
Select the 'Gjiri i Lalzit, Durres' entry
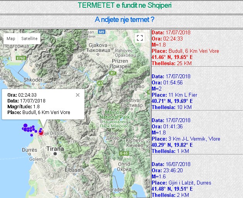181,183
